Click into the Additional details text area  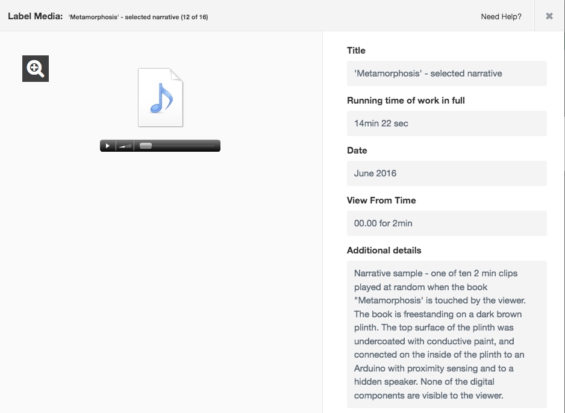click(446, 334)
